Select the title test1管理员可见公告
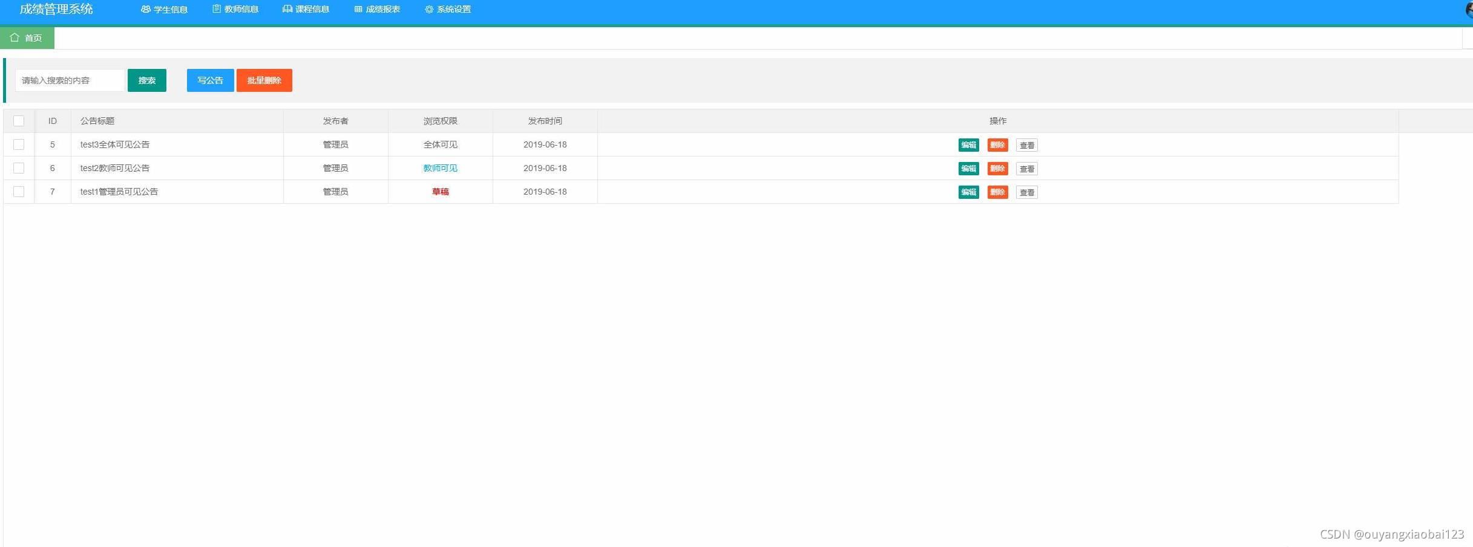Screen dimensions: 1473x547 [x=119, y=192]
